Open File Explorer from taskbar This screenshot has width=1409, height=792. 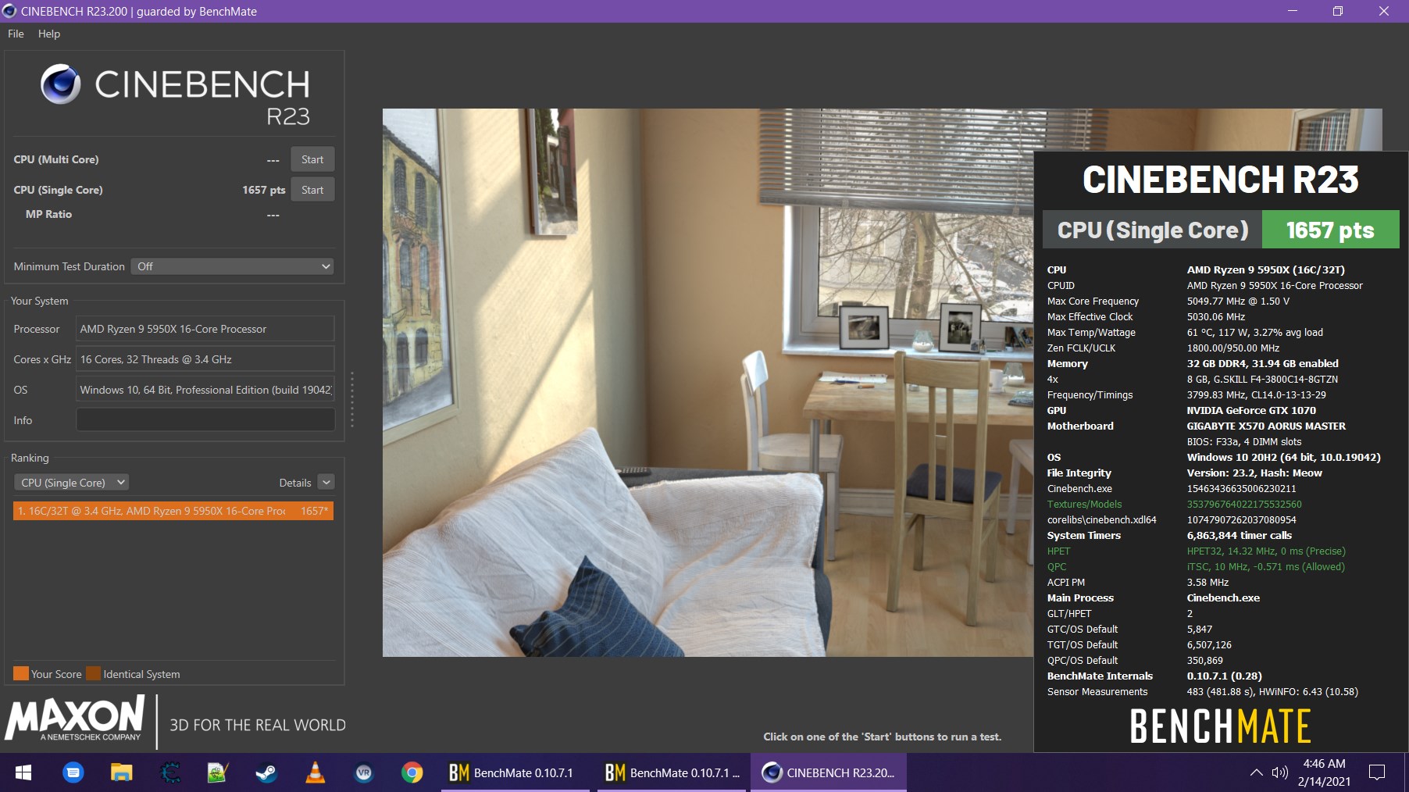pyautogui.click(x=121, y=772)
